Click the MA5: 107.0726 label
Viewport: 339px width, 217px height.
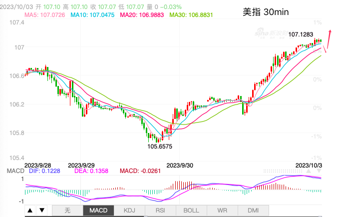45,15
